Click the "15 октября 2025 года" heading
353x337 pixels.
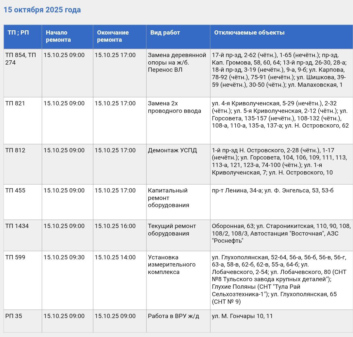[42, 10]
